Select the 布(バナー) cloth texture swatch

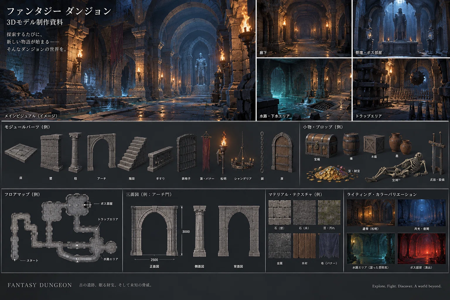coord(329,246)
